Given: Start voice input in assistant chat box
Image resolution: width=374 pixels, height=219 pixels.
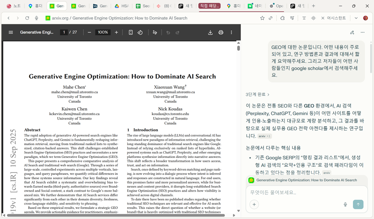Looking at the screenshot, I should pyautogui.click(x=345, y=204).
